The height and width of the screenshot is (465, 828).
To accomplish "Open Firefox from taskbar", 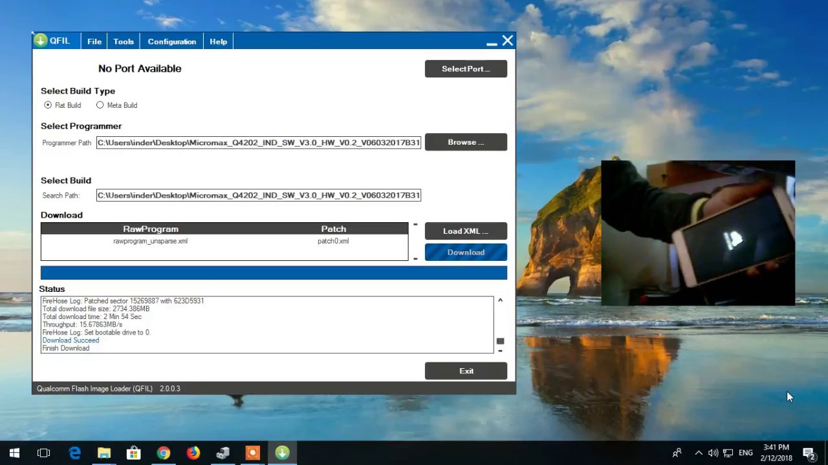I will [x=193, y=453].
